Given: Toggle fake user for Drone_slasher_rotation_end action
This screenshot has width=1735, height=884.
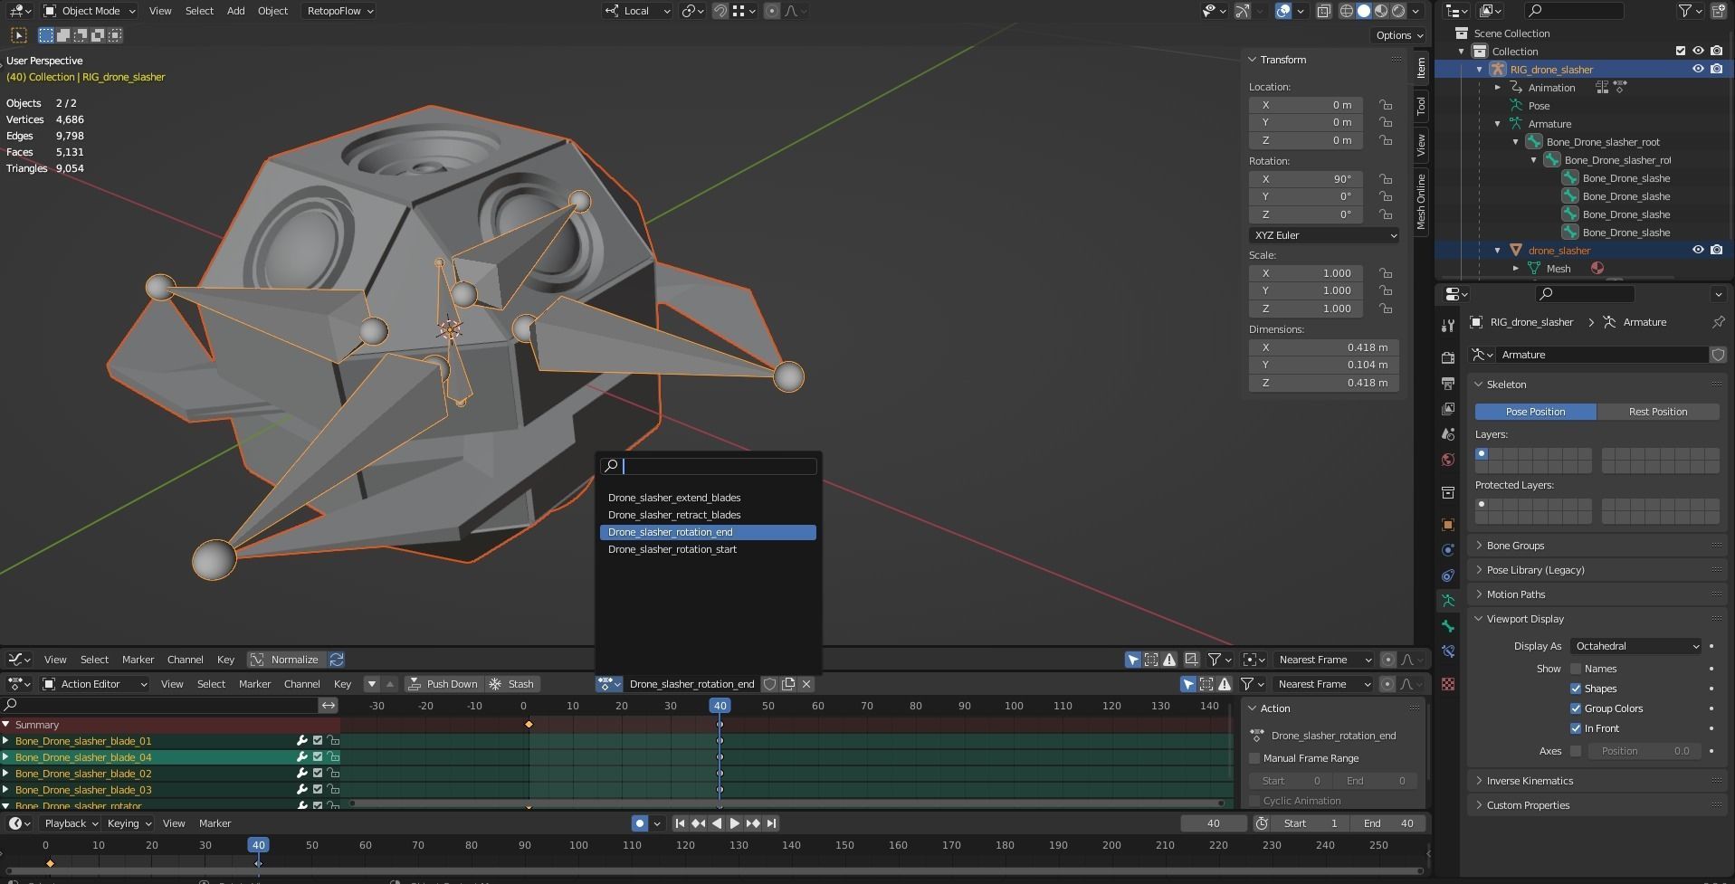Looking at the screenshot, I should point(770,684).
